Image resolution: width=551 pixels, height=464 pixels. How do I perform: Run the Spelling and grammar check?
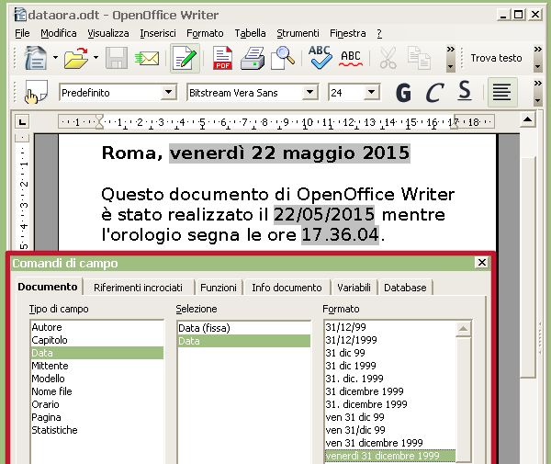tap(320, 58)
